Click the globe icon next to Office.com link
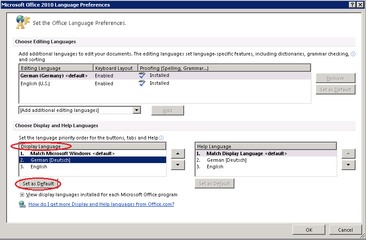The height and width of the screenshot is (240, 366). 22,204
